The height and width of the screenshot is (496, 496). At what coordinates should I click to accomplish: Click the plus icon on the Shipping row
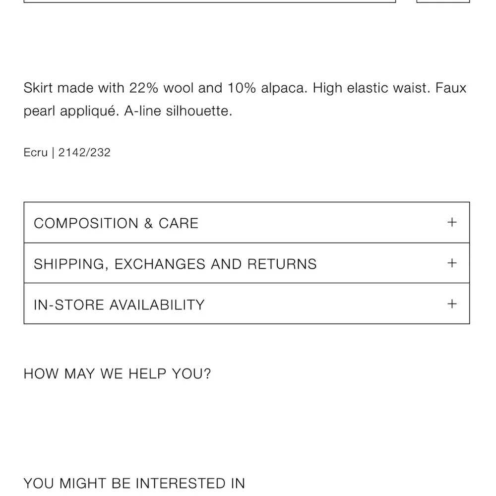pos(451,263)
